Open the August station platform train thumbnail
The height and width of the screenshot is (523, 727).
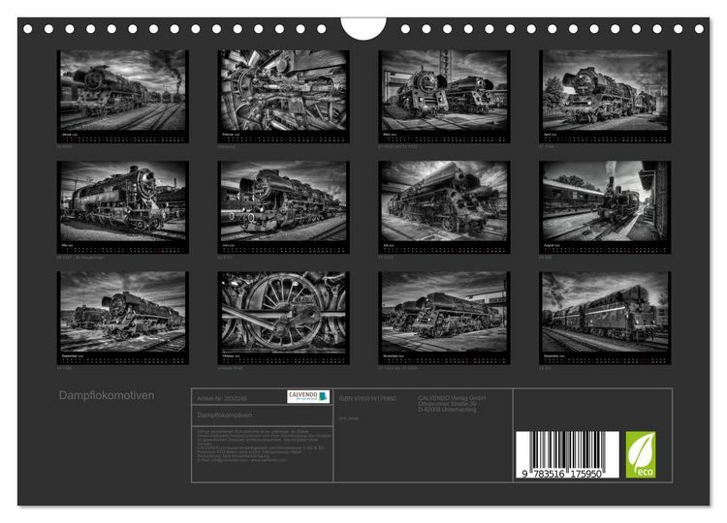tap(605, 207)
